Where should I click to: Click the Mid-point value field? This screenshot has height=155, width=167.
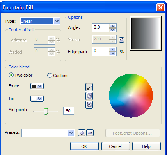tap(69, 111)
